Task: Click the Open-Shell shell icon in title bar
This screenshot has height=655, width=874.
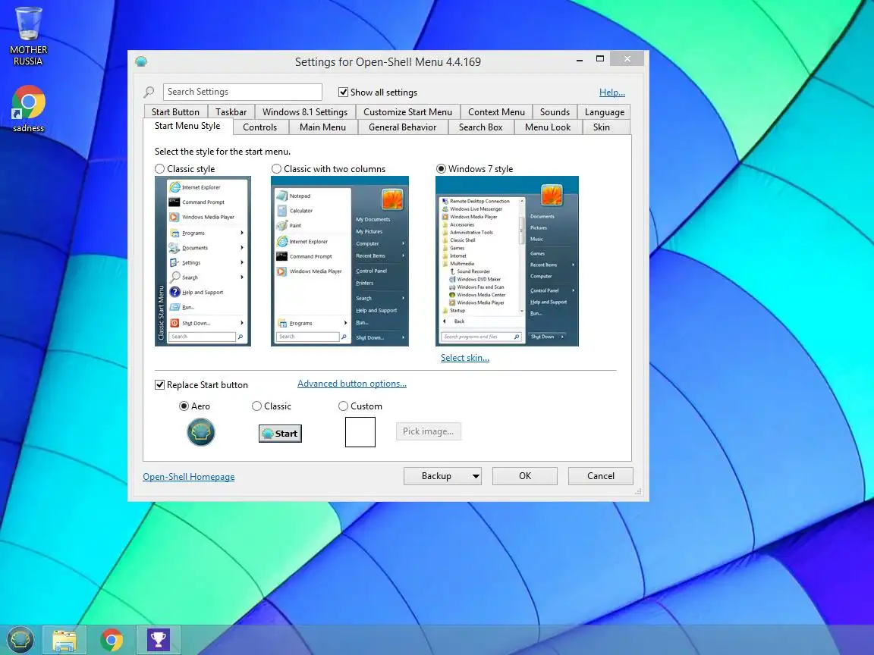Action: click(141, 61)
